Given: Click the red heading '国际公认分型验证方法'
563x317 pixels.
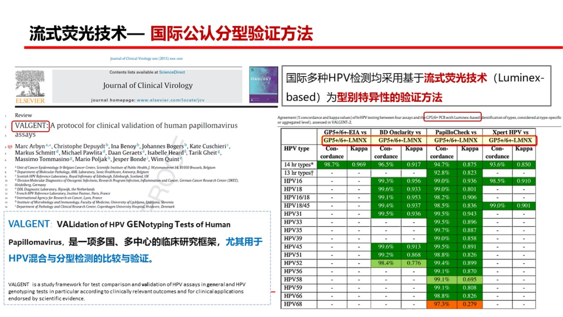Looking at the screenshot, I should coord(231,34).
